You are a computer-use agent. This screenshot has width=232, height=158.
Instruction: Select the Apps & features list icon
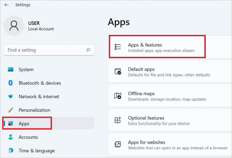point(117,47)
